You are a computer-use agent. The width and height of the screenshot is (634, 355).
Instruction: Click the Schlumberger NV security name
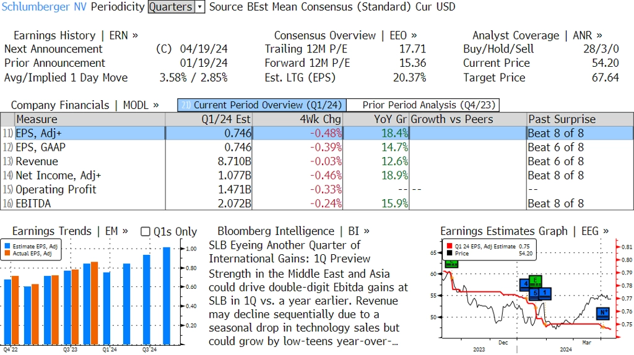(x=44, y=7)
